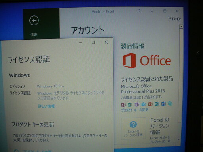Click the Office logo in product info
This screenshot has height=152, width=203.
click(147, 61)
